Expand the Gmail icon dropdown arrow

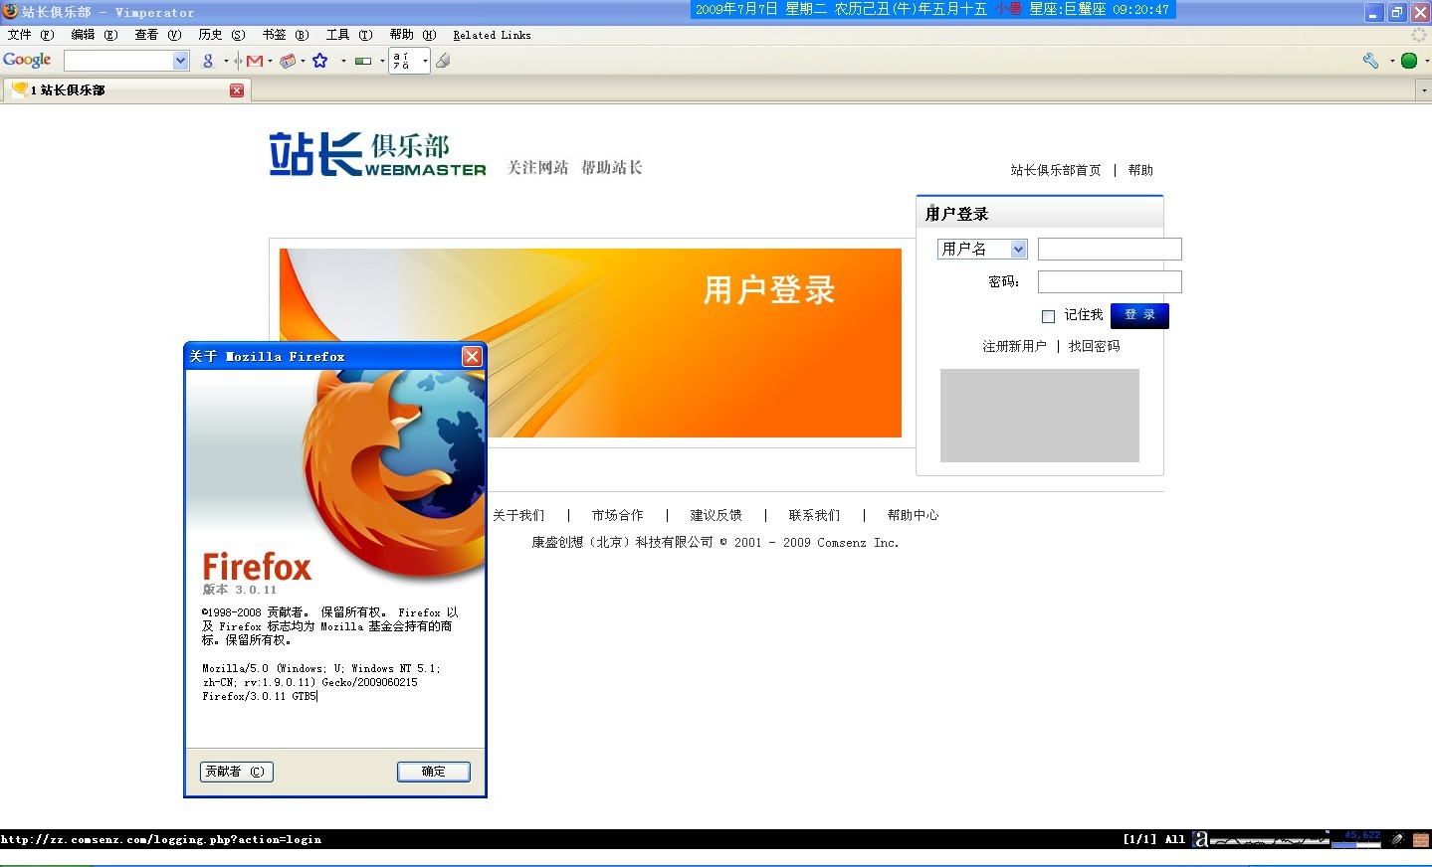click(270, 61)
